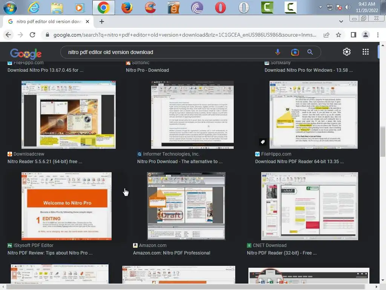The image size is (386, 290).
Task: Open Firefox from the taskbar
Action: click(x=127, y=8)
